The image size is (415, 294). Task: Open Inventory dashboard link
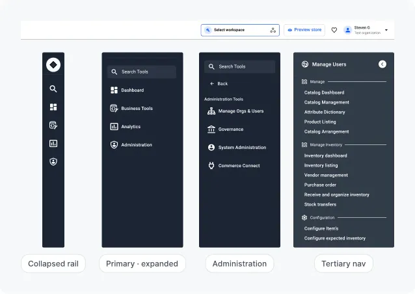click(325, 155)
